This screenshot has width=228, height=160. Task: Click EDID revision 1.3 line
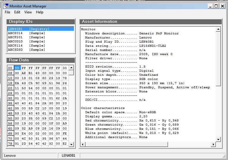(115, 67)
